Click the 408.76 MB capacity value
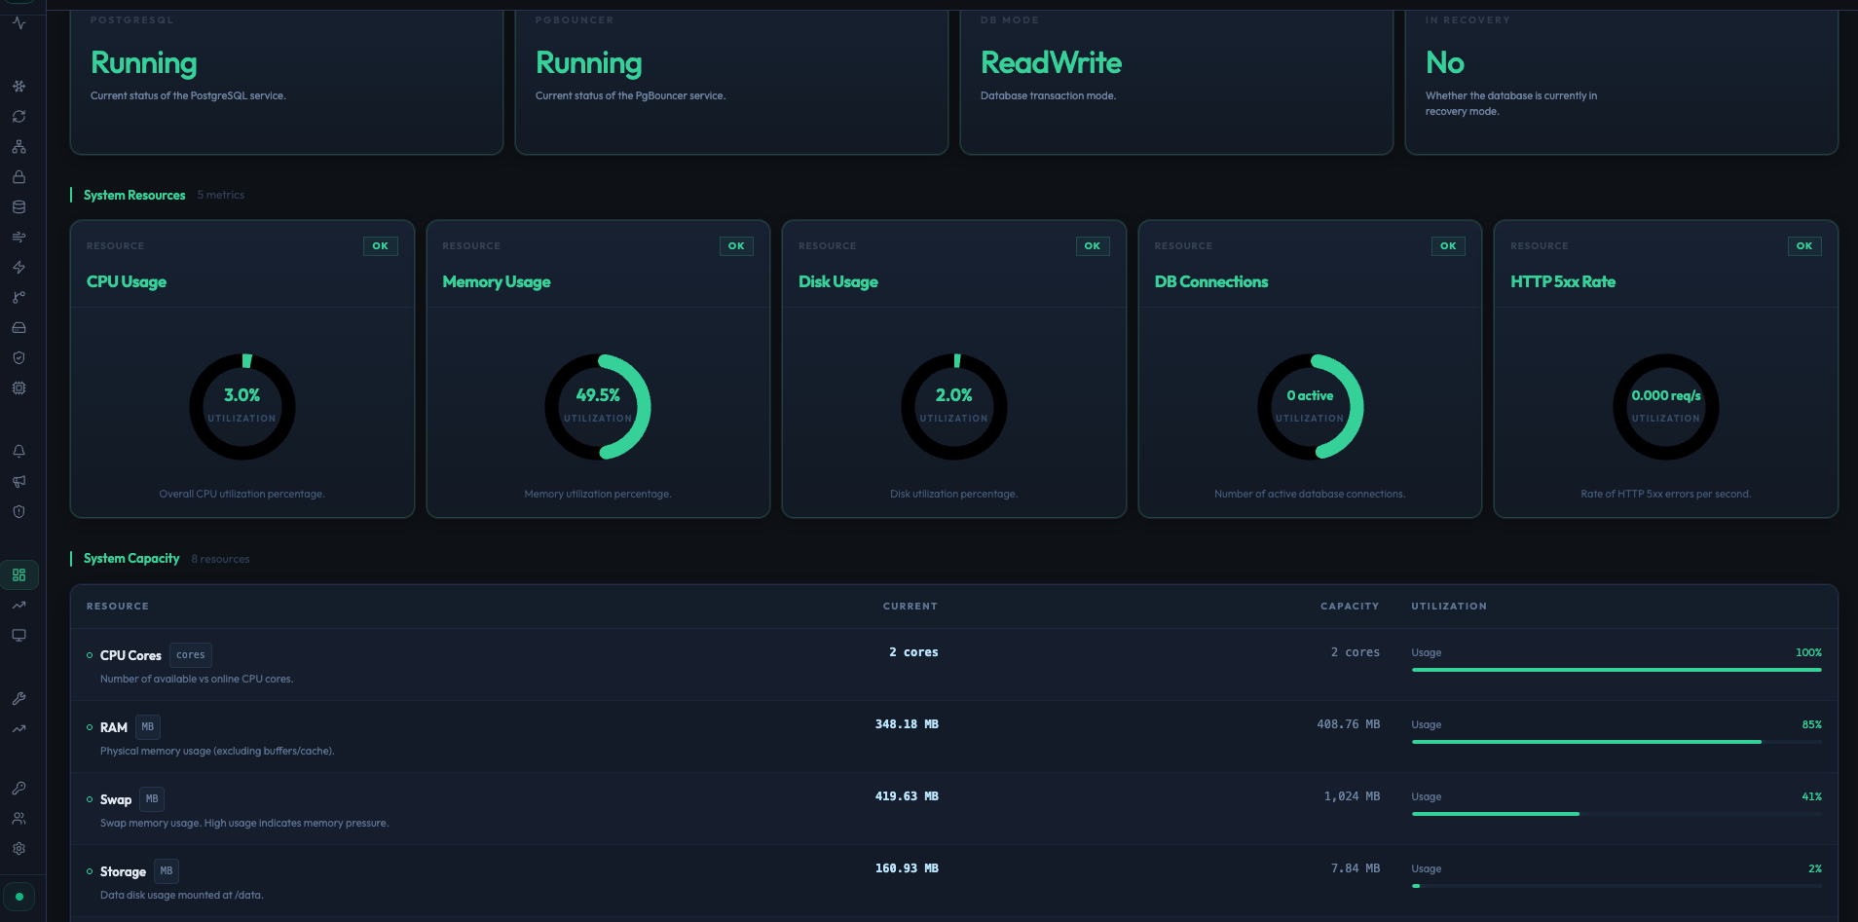 (1349, 724)
